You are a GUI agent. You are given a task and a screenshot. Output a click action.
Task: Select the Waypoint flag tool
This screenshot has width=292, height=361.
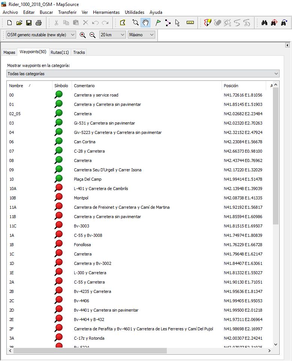pos(158,23)
